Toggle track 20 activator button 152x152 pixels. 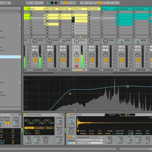[63, 60]
